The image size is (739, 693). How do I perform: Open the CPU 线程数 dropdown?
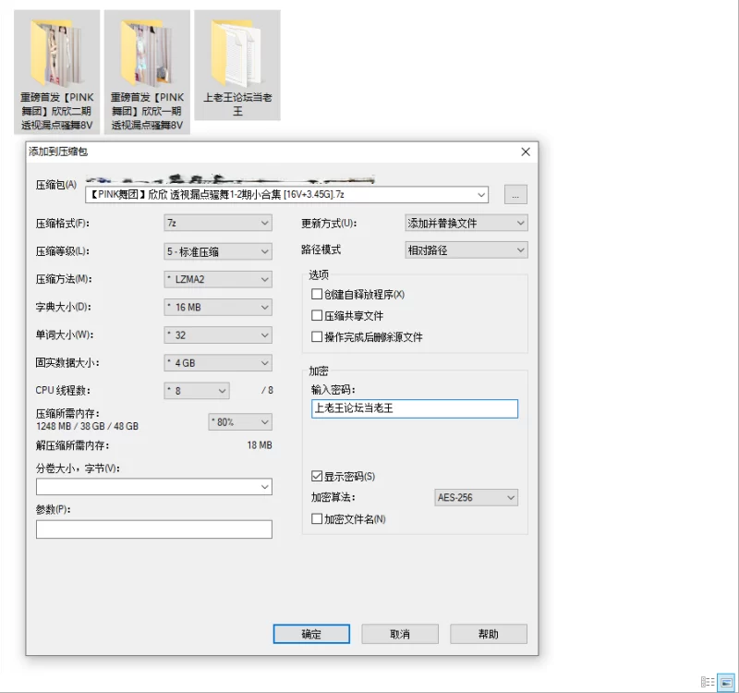tap(197, 390)
